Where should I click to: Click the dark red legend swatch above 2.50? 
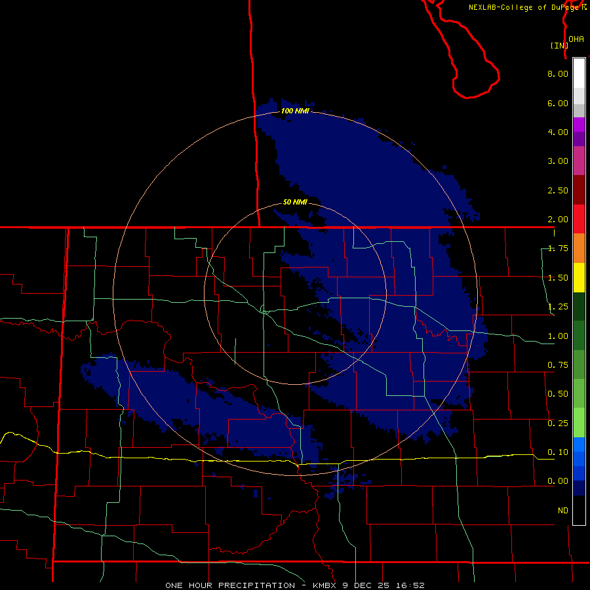[x=579, y=190]
